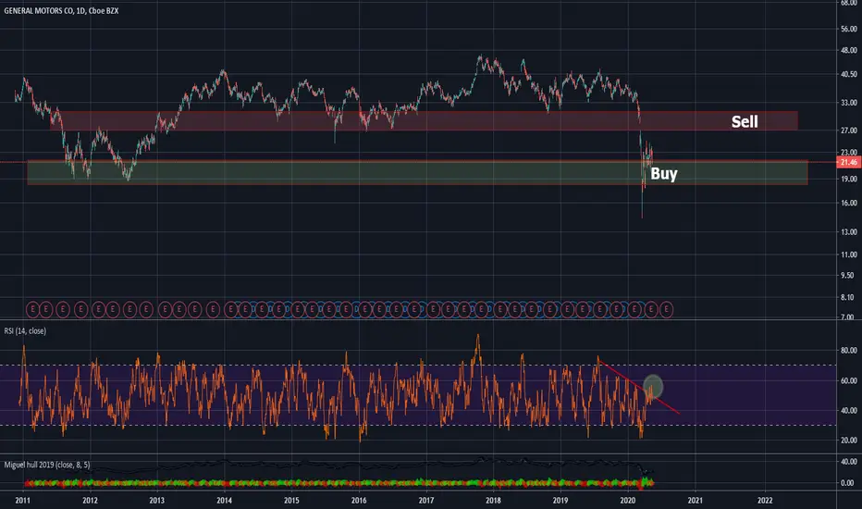862x509 pixels.
Task: Click the 8.10 price axis label
Action: click(848, 297)
